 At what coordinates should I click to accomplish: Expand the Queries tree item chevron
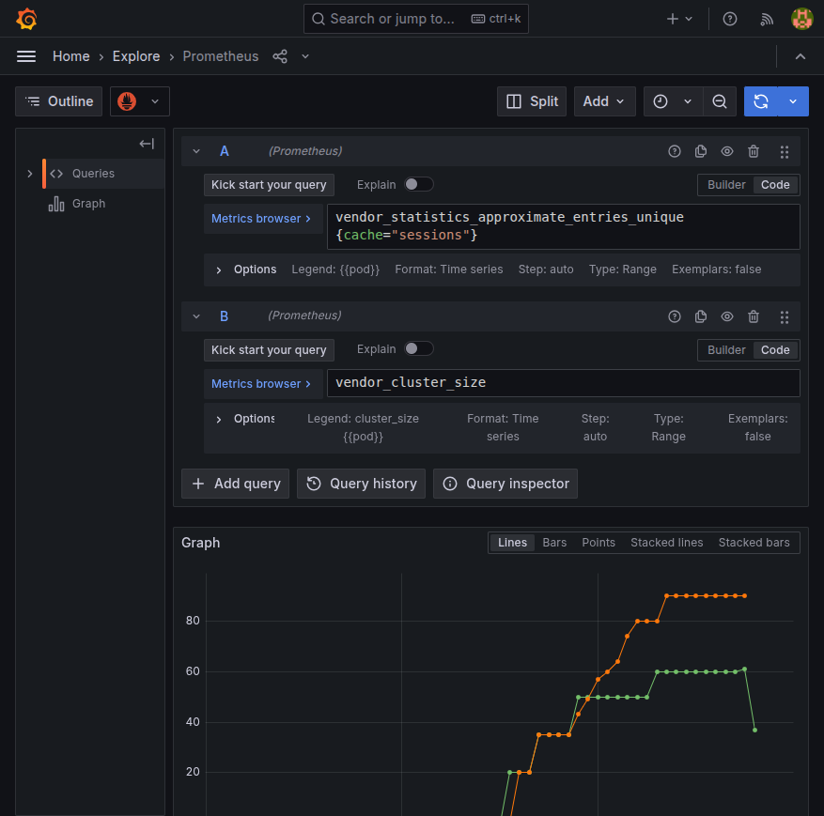30,174
